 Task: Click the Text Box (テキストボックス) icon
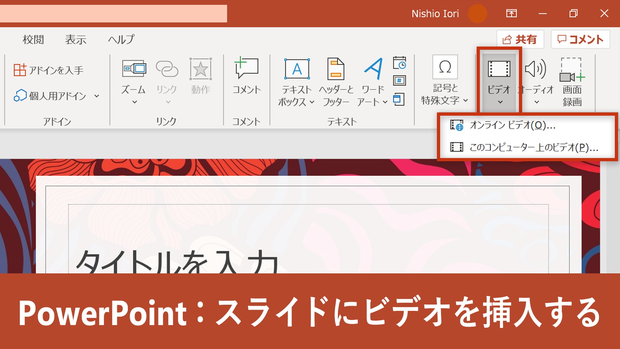point(297,69)
